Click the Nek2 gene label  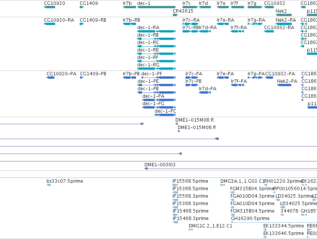pos(281,11)
